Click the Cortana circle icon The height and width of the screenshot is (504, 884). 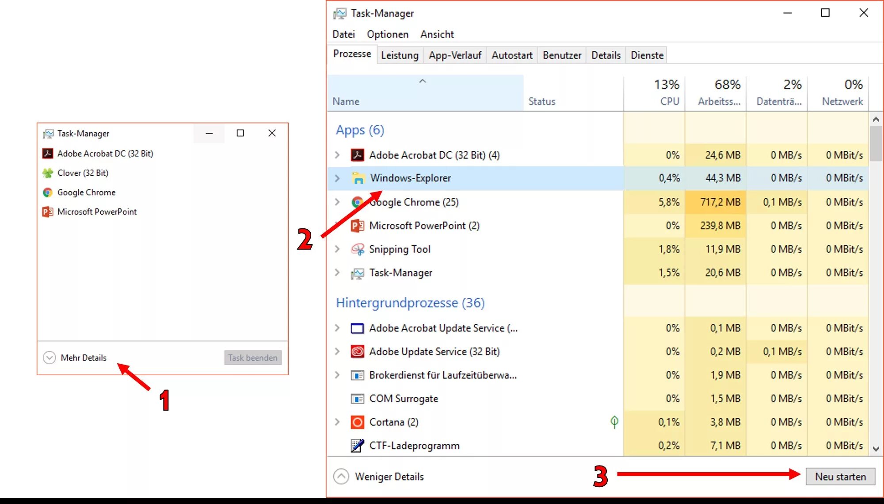(357, 422)
